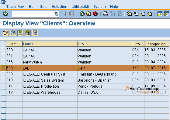Click the Print icon in toolbar
The width and height of the screenshot is (170, 120).
(106, 14)
